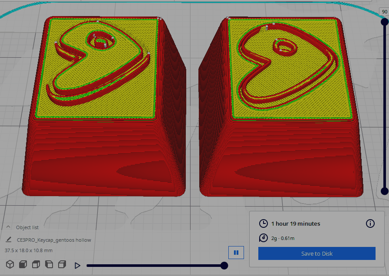The image size is (389, 276).
Task: Click bottom handle of layer slider
Action: (385, 191)
